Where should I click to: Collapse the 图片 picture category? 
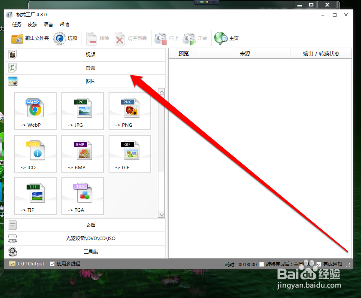pos(86,81)
